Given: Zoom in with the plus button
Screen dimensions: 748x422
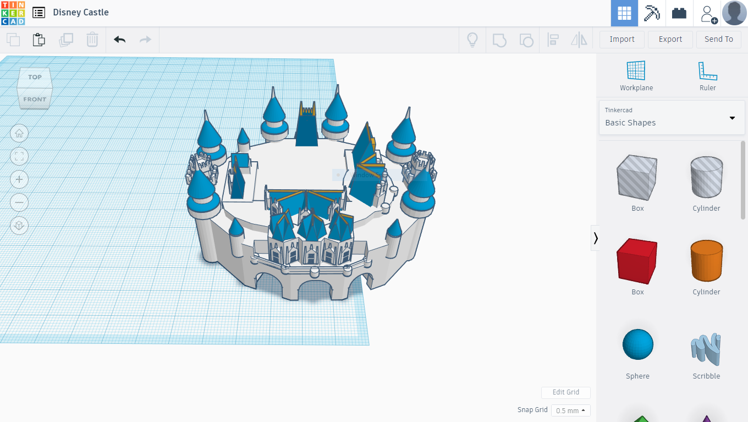Looking at the screenshot, I should pos(19,179).
